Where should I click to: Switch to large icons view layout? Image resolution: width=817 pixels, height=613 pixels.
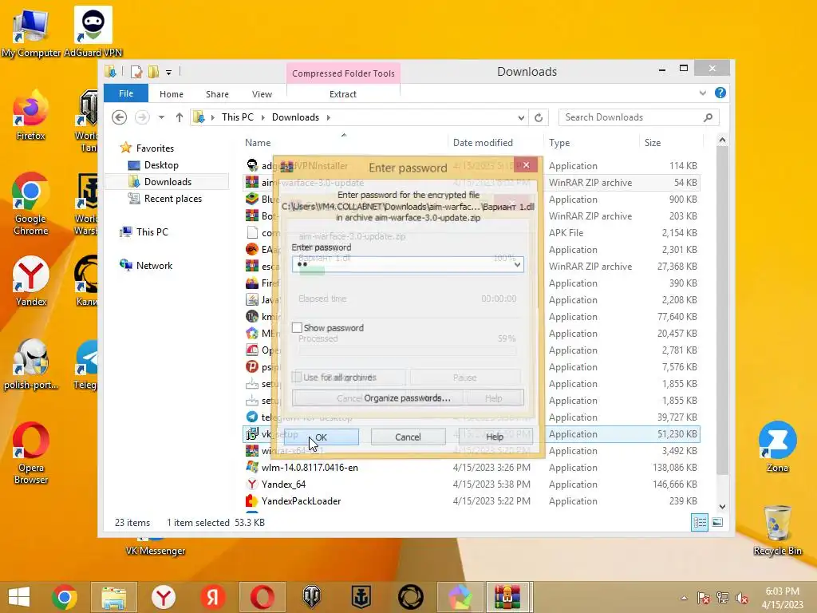(x=717, y=522)
